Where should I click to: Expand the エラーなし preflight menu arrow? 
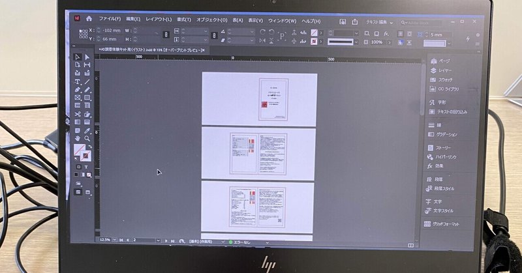(x=267, y=243)
